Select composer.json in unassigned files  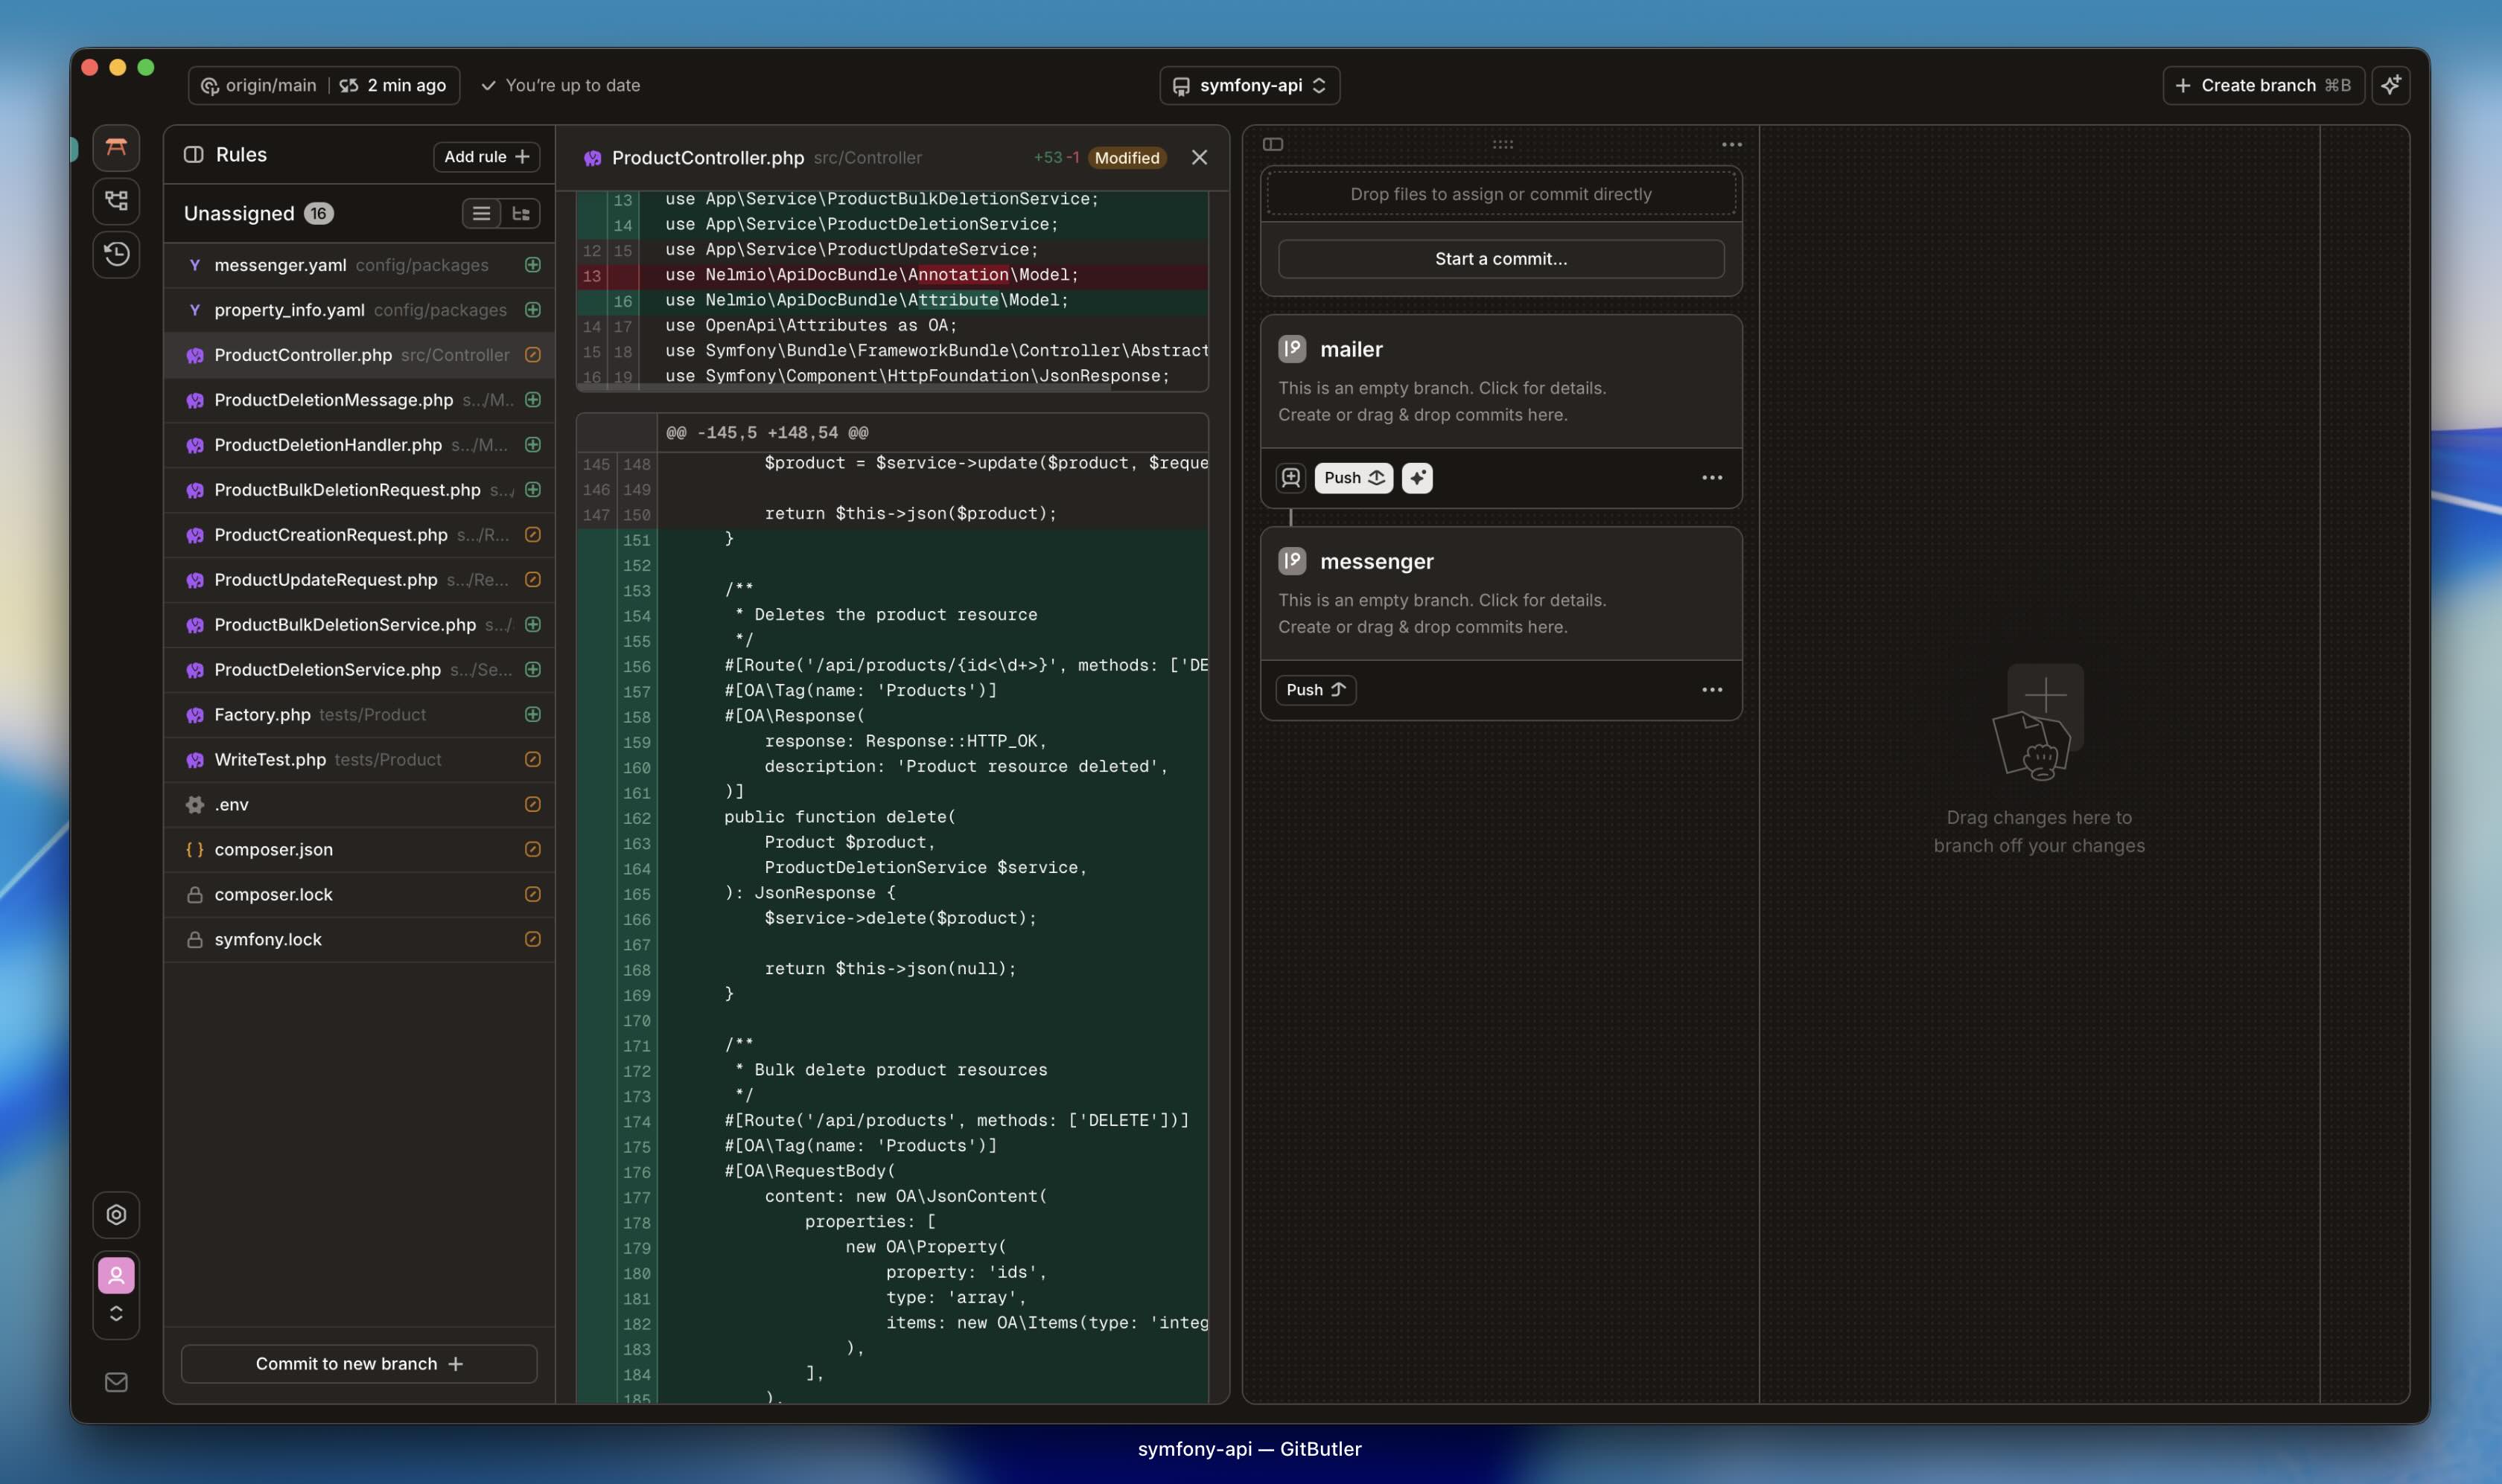pyautogui.click(x=273, y=849)
